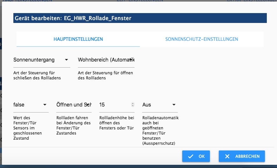Open the Sonnenschutz-Einstellungen tab
The width and height of the screenshot is (277, 168).
click(202, 39)
